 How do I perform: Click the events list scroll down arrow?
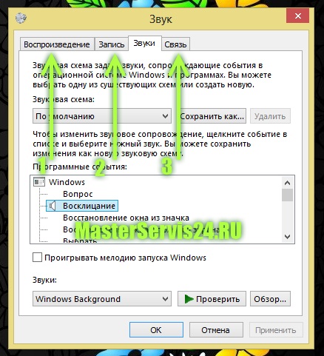(x=287, y=237)
